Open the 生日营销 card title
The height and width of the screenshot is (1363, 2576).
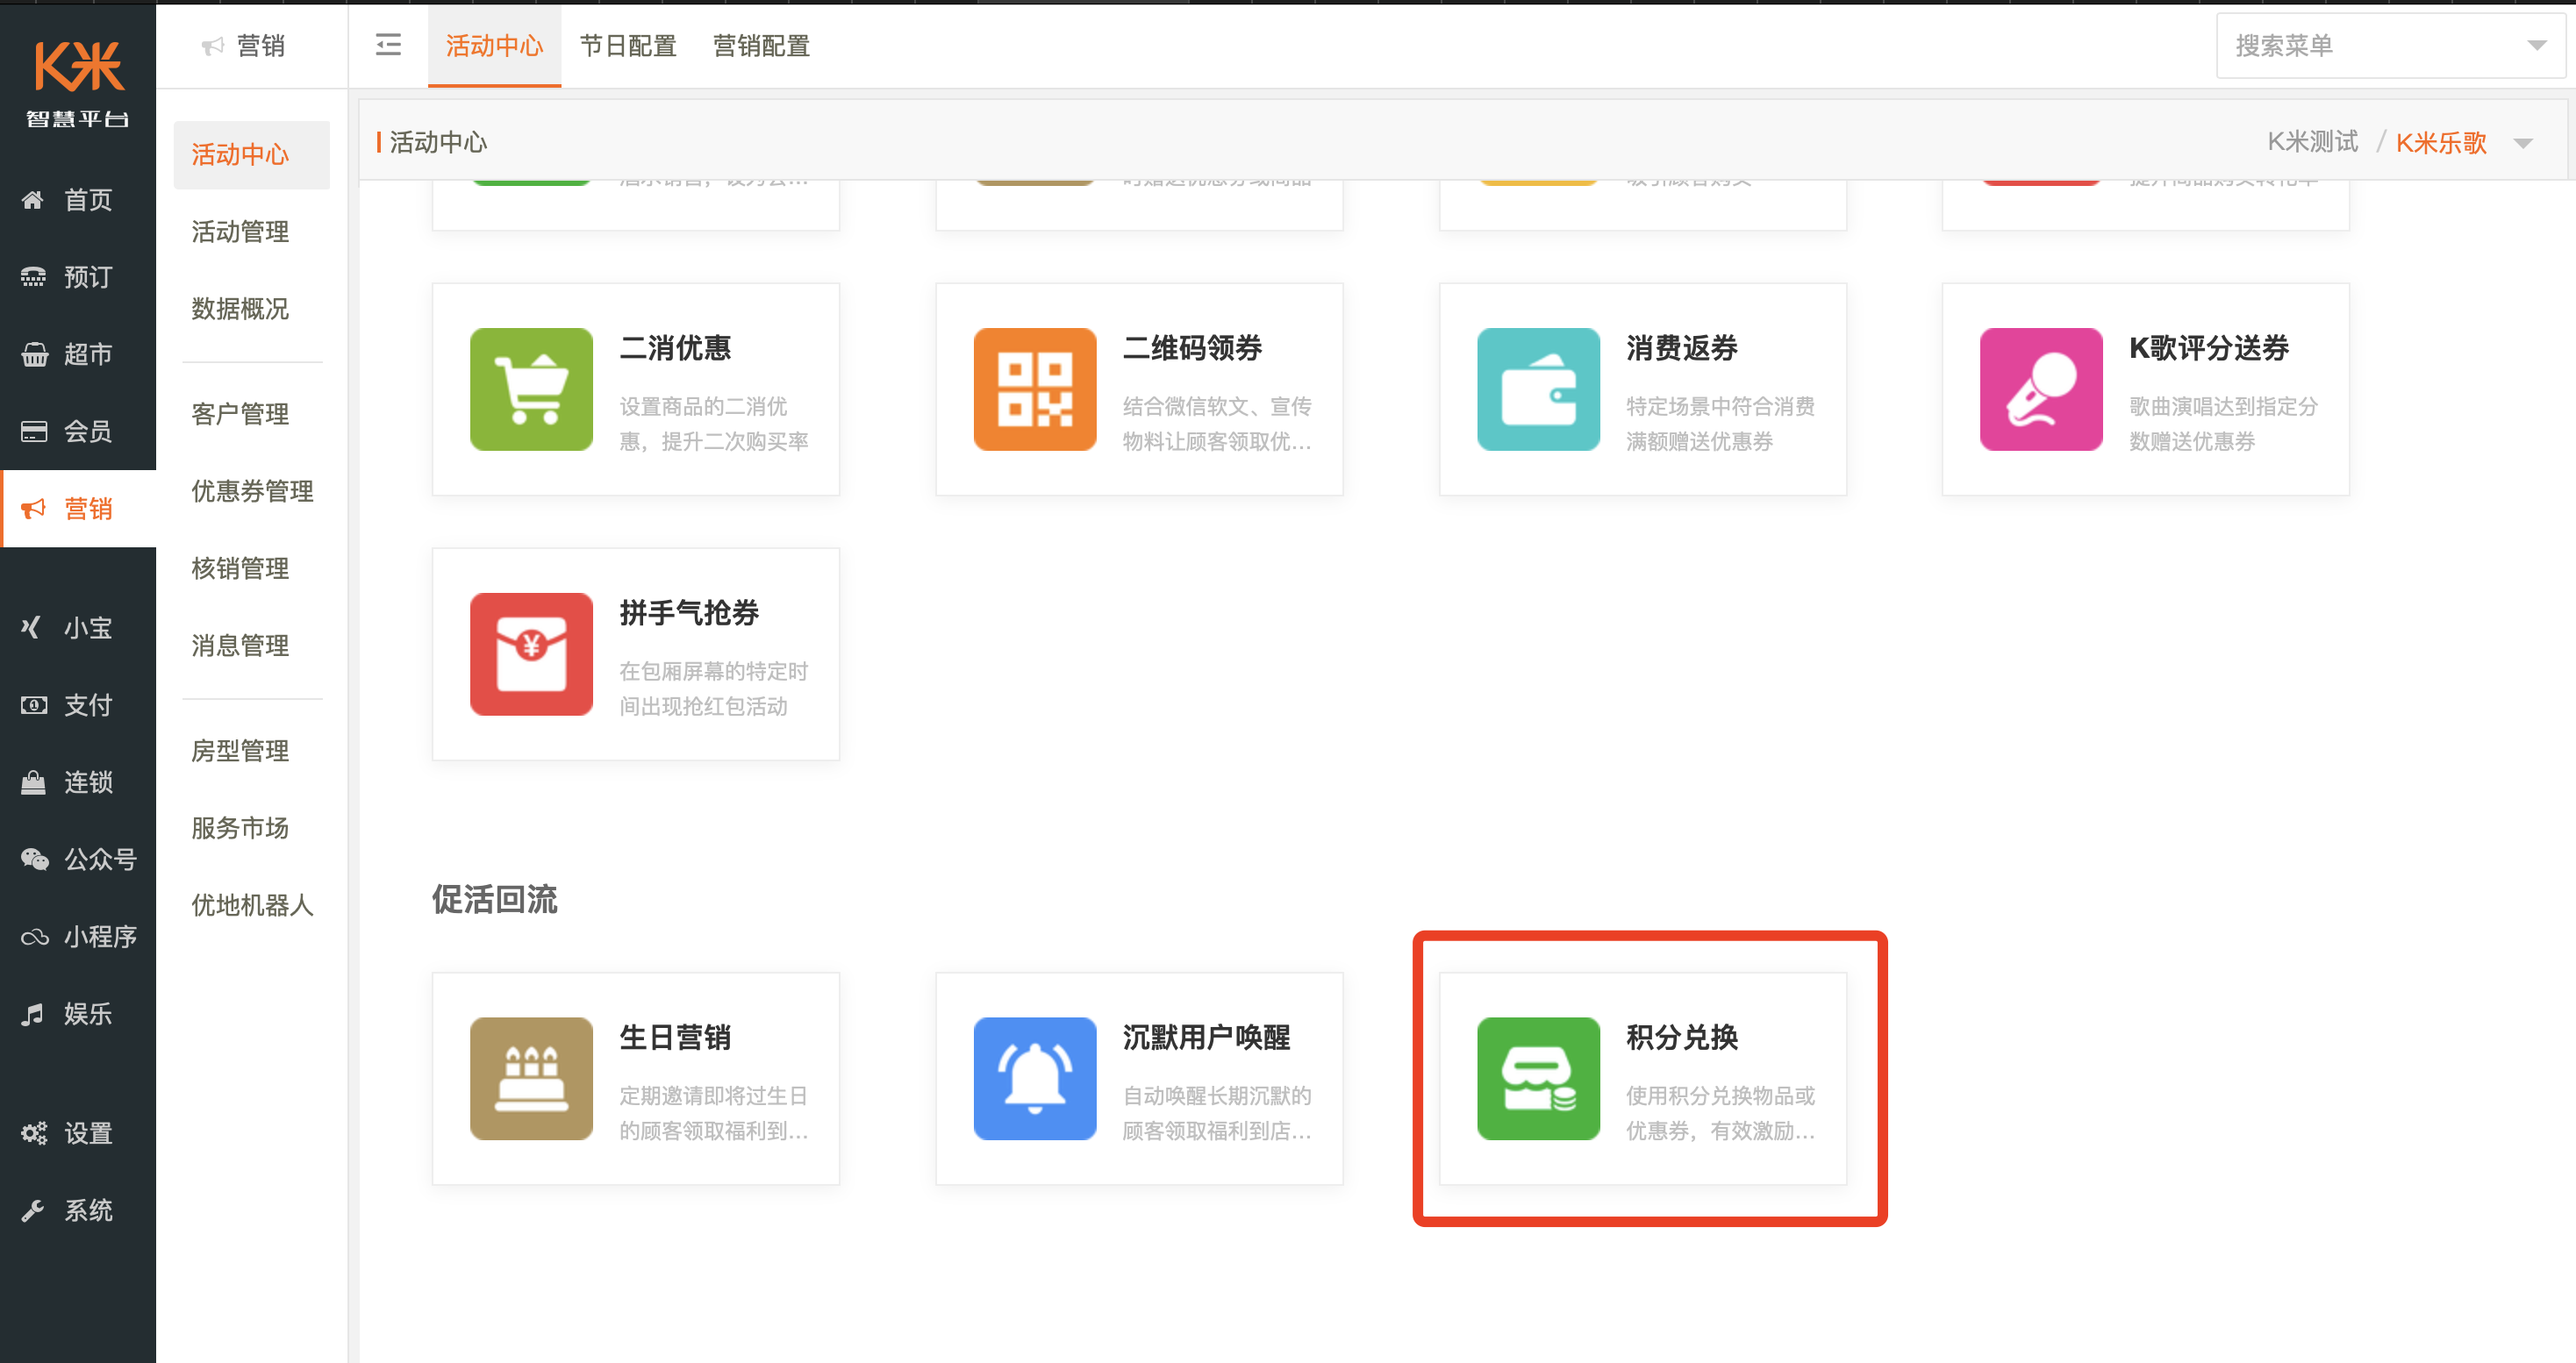(x=675, y=1037)
